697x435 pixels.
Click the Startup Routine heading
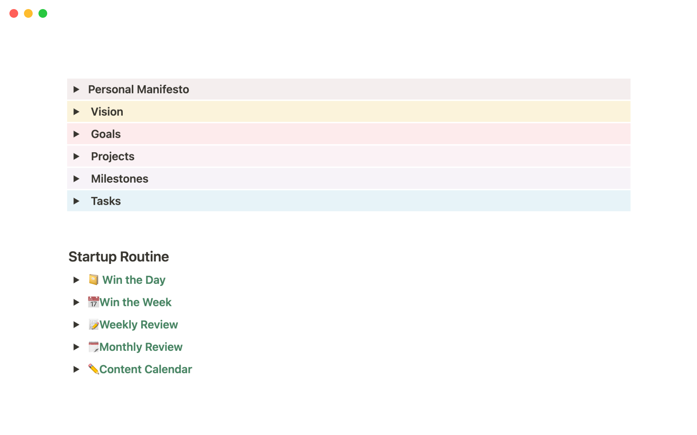[x=118, y=256]
